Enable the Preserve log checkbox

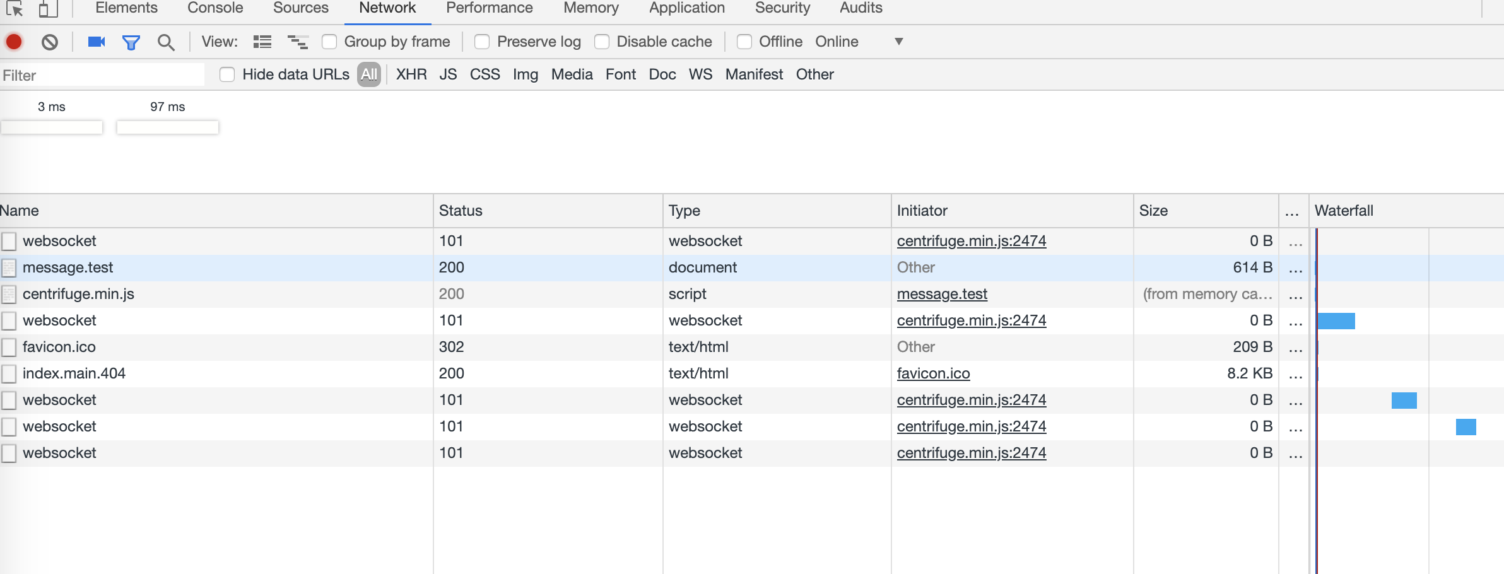pos(483,41)
